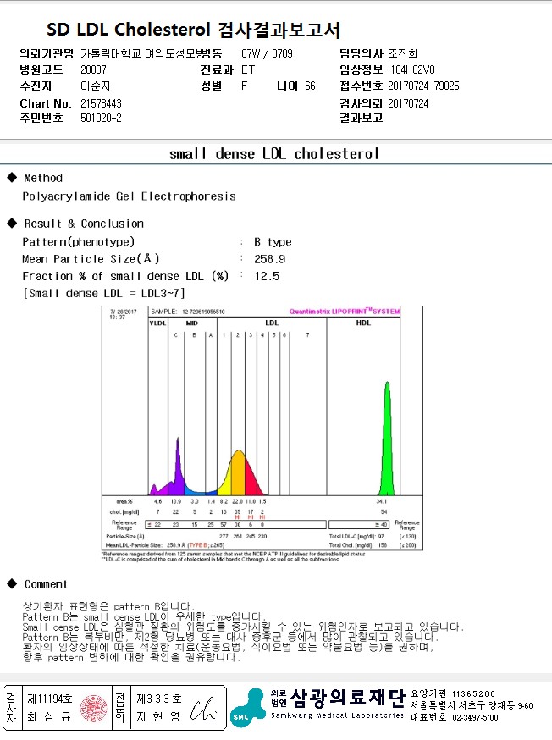Click the 삼광의료재단 foundation name
The height and width of the screenshot is (740, 552).
click(348, 698)
